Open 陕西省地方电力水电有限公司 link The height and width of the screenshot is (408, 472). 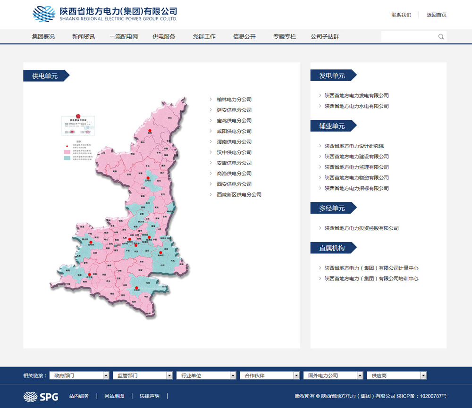pos(356,106)
